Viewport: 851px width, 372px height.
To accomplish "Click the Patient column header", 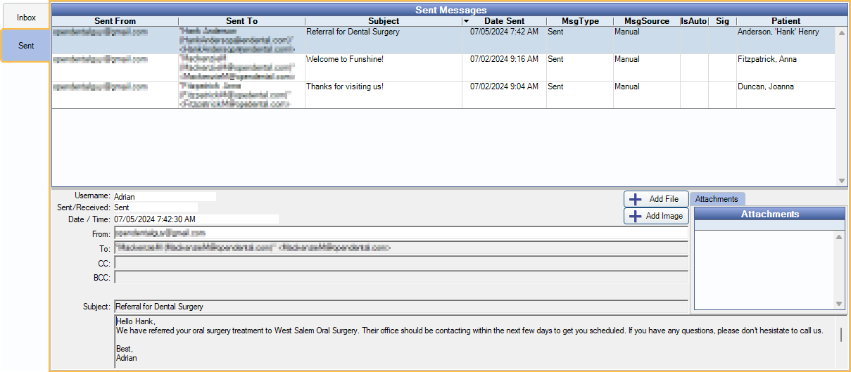I will [x=786, y=21].
